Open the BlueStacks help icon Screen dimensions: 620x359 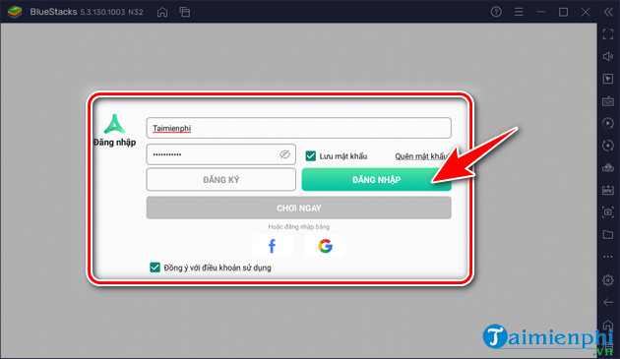point(496,12)
